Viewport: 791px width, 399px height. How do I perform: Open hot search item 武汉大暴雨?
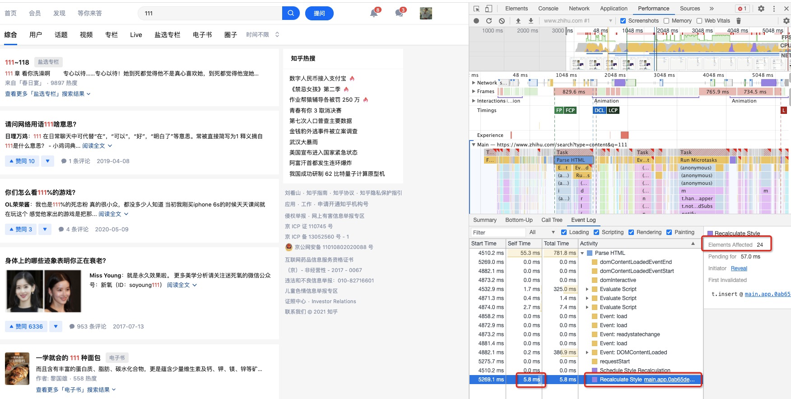303,142
